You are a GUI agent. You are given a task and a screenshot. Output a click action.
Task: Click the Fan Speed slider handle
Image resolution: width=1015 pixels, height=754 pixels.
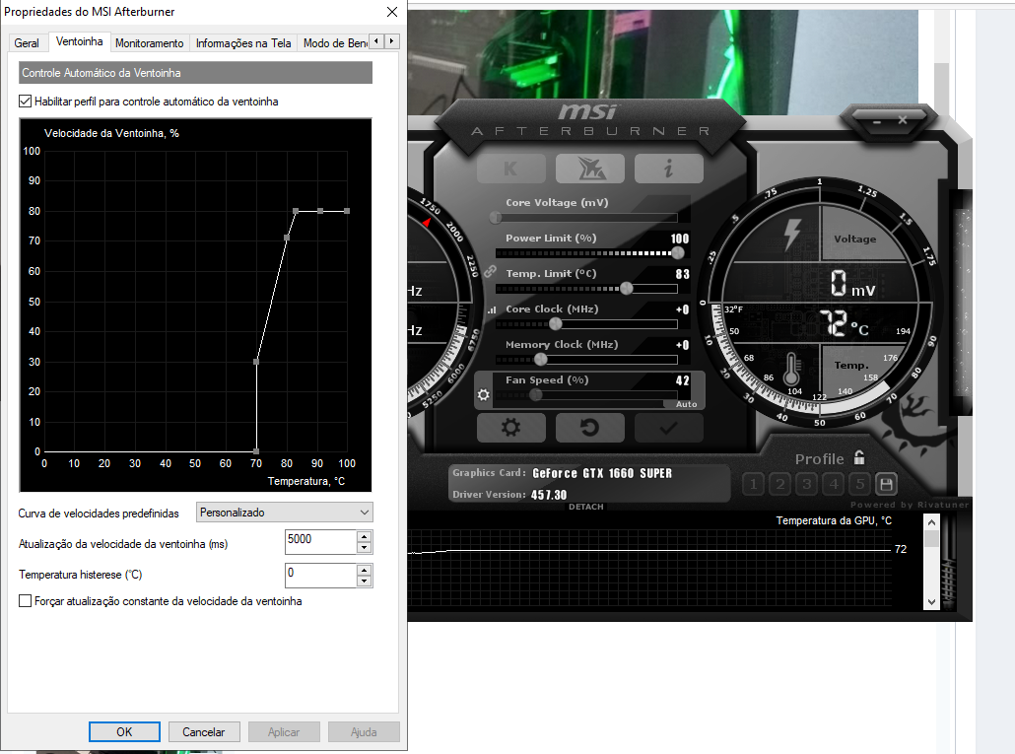[x=535, y=395]
